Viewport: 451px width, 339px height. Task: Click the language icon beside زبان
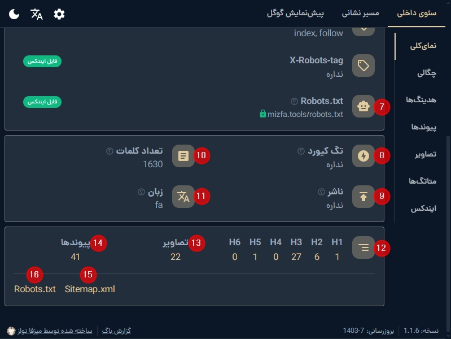coord(183,197)
